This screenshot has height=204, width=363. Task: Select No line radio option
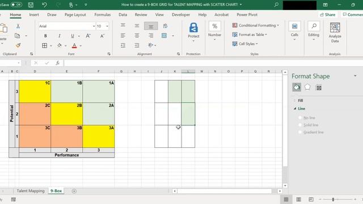[300, 118]
